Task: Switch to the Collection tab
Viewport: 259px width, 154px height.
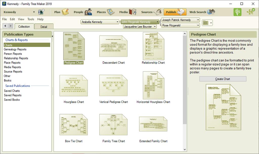Action: pyautogui.click(x=24, y=27)
